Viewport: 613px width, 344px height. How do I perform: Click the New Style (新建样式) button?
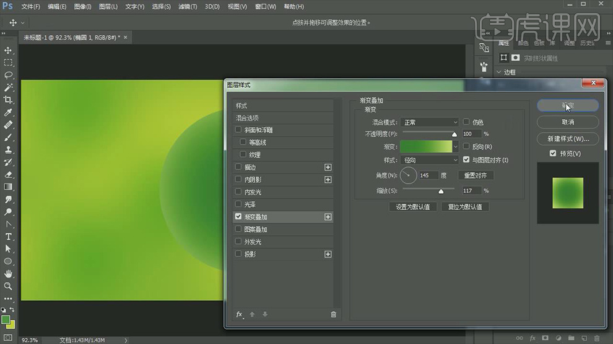[x=568, y=138]
